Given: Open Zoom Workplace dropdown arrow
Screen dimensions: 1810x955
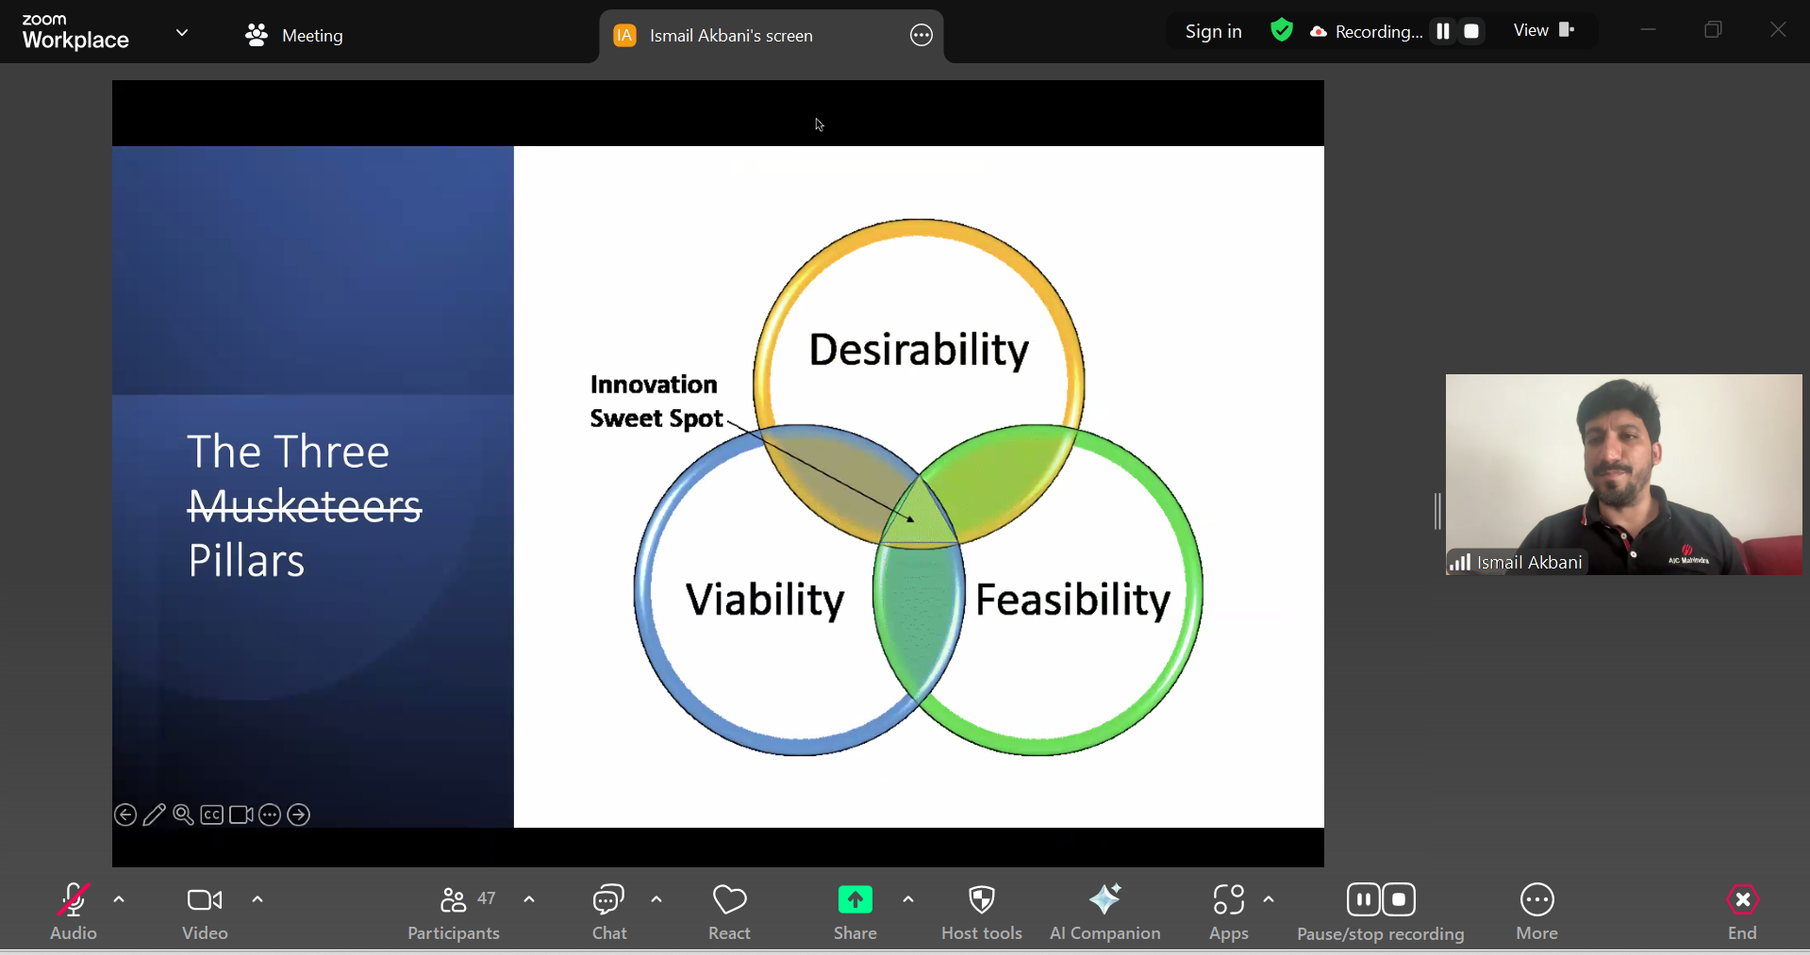Looking at the screenshot, I should pos(182,33).
